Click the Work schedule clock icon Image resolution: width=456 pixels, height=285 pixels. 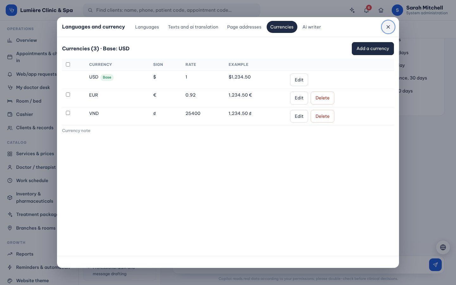point(10,180)
